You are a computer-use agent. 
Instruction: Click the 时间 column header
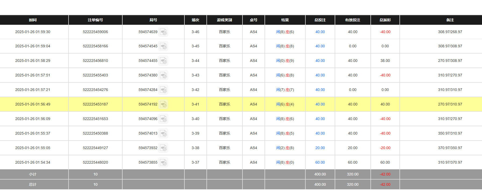point(33,20)
